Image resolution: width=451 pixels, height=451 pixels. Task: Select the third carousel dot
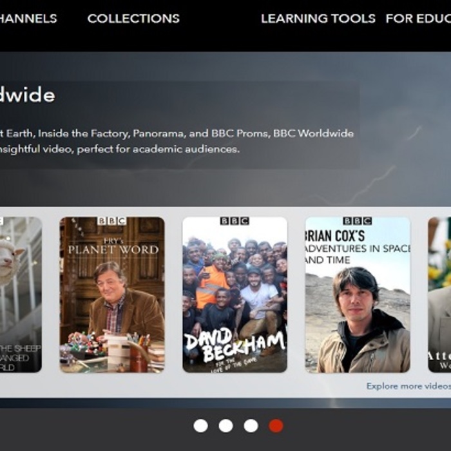point(251,426)
